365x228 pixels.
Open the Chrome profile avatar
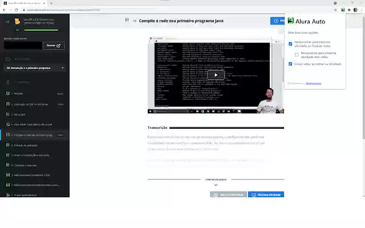pos(355,10)
